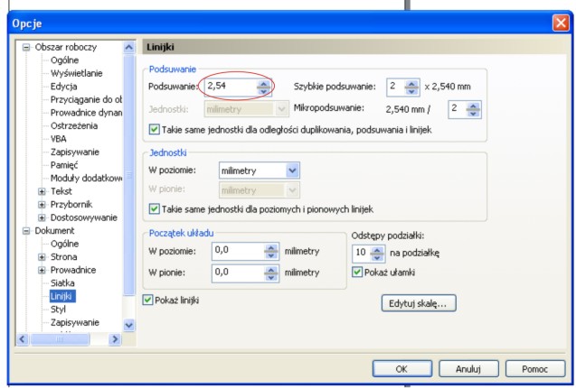Click Szybkie podsuwanie spinner arrows
Screen dimensions: 576x388
click(410, 87)
